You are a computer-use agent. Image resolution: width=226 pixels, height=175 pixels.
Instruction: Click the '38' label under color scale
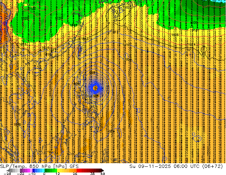pos(93,174)
